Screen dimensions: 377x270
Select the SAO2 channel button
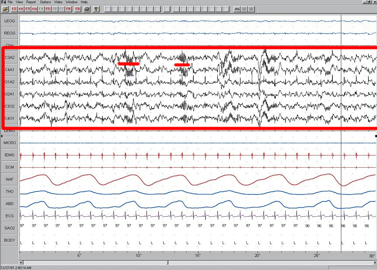(x=10, y=228)
